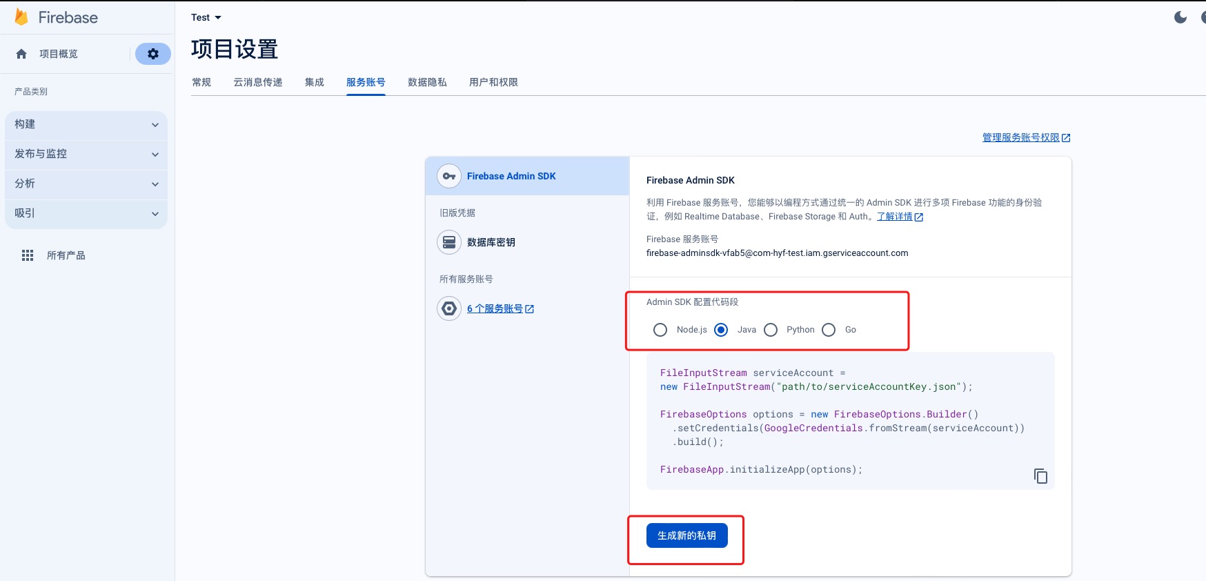Screen dimensions: 1206x581
Task: Click the service account email address
Action: tap(777, 253)
